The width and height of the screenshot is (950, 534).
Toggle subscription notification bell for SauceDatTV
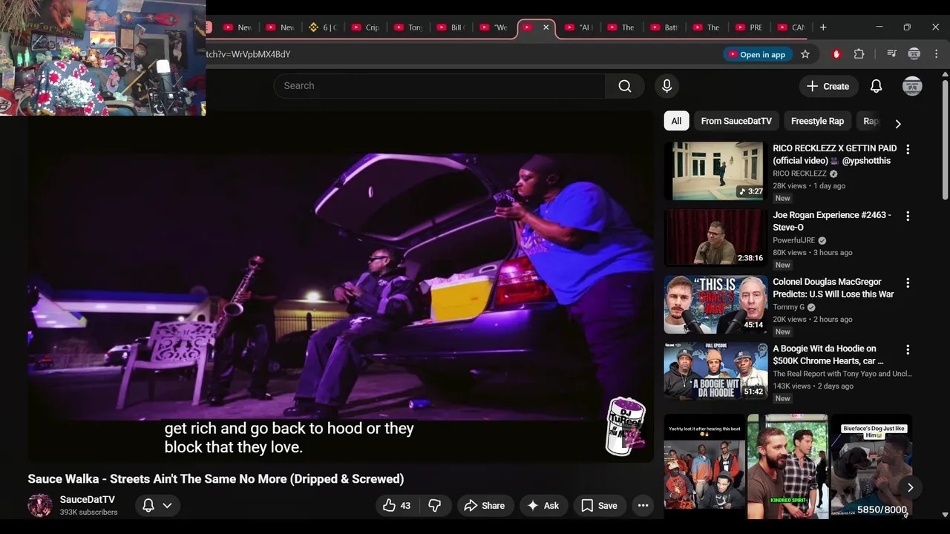tap(148, 506)
